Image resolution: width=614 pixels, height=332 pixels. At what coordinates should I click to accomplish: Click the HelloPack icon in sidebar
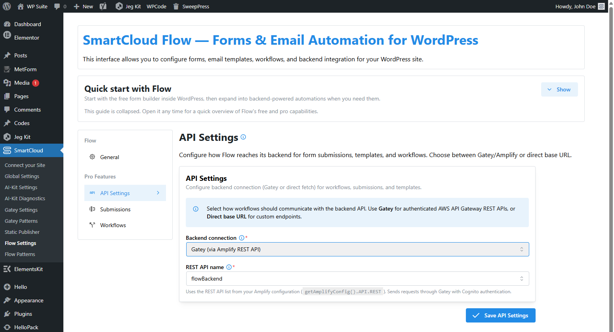(7, 327)
